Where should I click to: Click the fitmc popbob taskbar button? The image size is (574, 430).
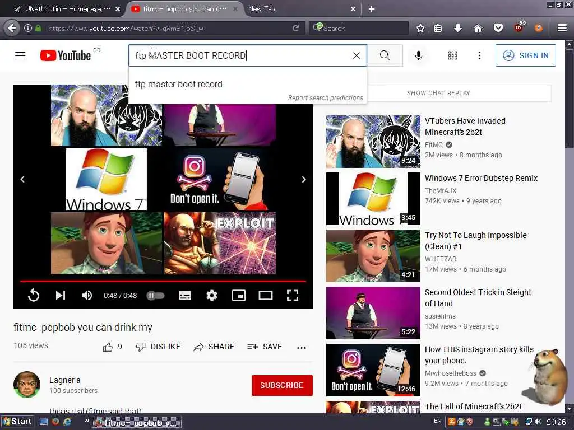(x=137, y=423)
